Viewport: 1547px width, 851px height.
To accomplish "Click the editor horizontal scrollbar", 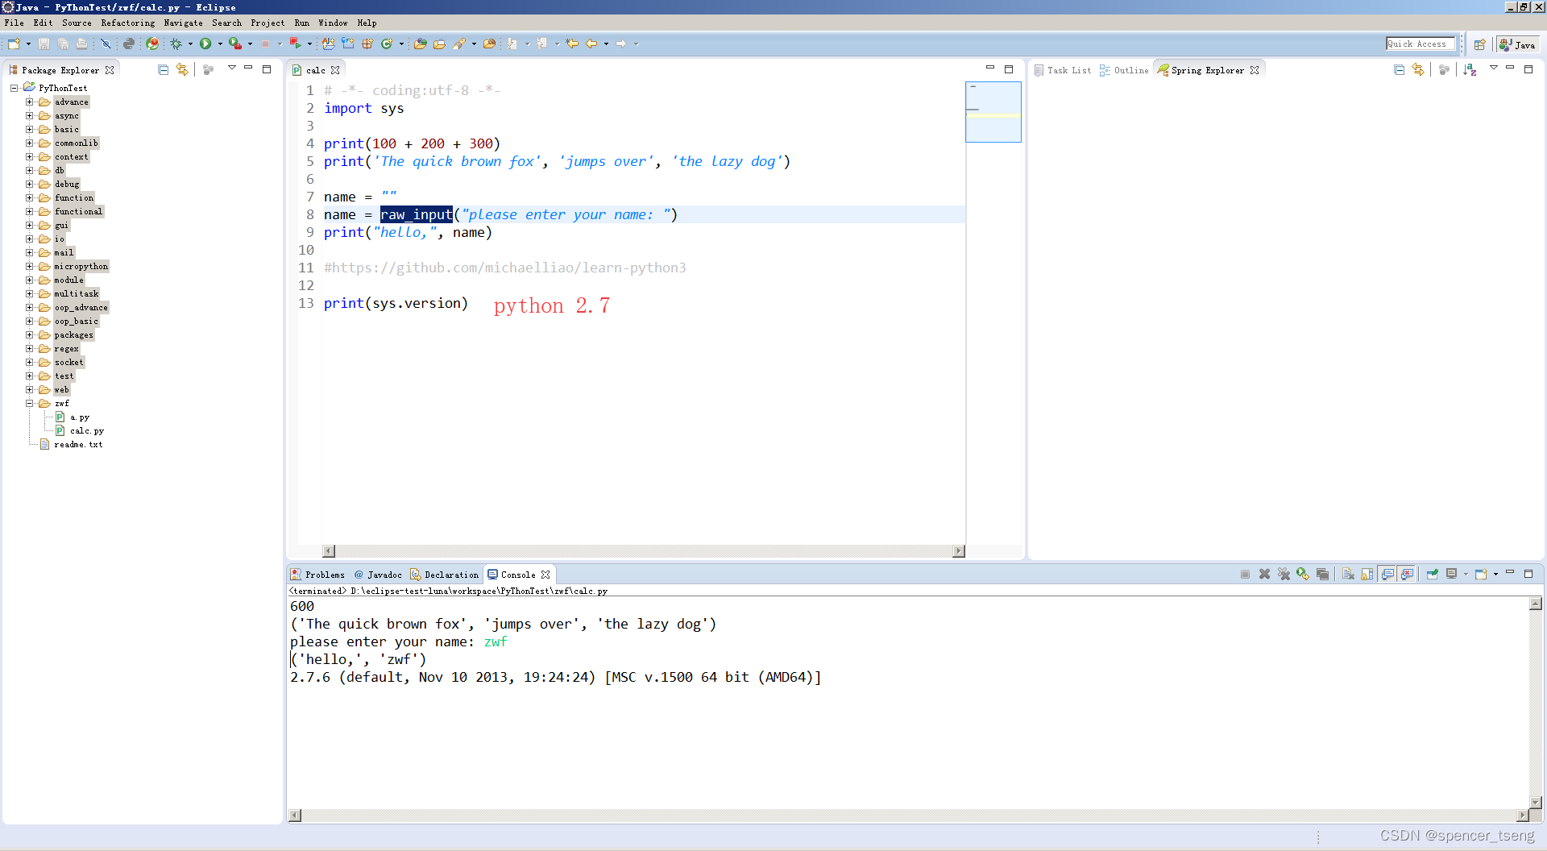I will coord(643,551).
